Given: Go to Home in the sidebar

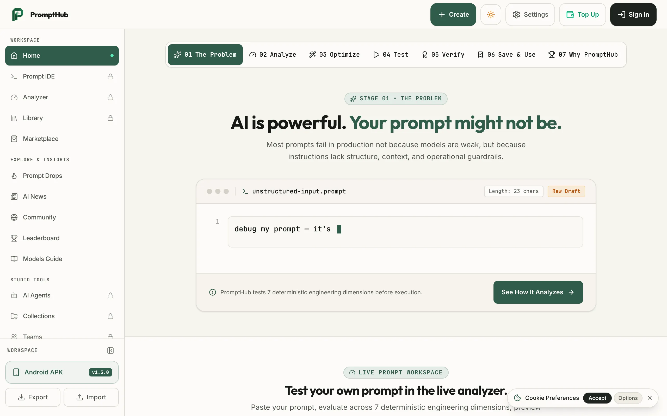Looking at the screenshot, I should click(x=62, y=56).
